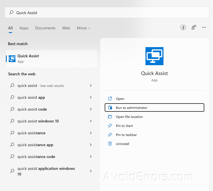This screenshot has width=213, height=191.
Task: Switch to the Documents tab
Action: tap(45, 28)
